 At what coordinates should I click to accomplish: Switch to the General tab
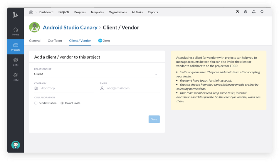(35, 41)
